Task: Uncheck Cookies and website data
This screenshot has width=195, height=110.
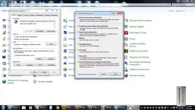Action: click(x=78, y=32)
